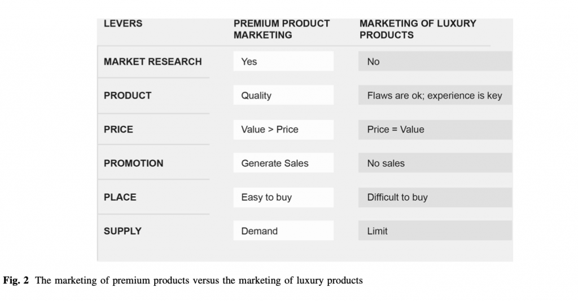Click the MARKET RESEARCH row label
This screenshot has width=578, height=301.
(152, 61)
